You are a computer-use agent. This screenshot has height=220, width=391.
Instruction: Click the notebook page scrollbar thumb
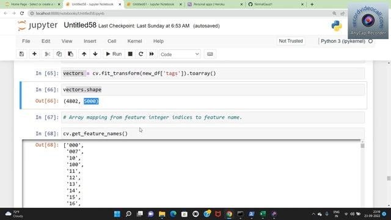pos(389,178)
